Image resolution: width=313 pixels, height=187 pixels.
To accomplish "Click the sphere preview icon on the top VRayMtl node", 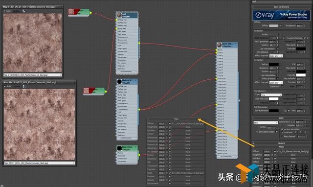I will [x=119, y=15].
